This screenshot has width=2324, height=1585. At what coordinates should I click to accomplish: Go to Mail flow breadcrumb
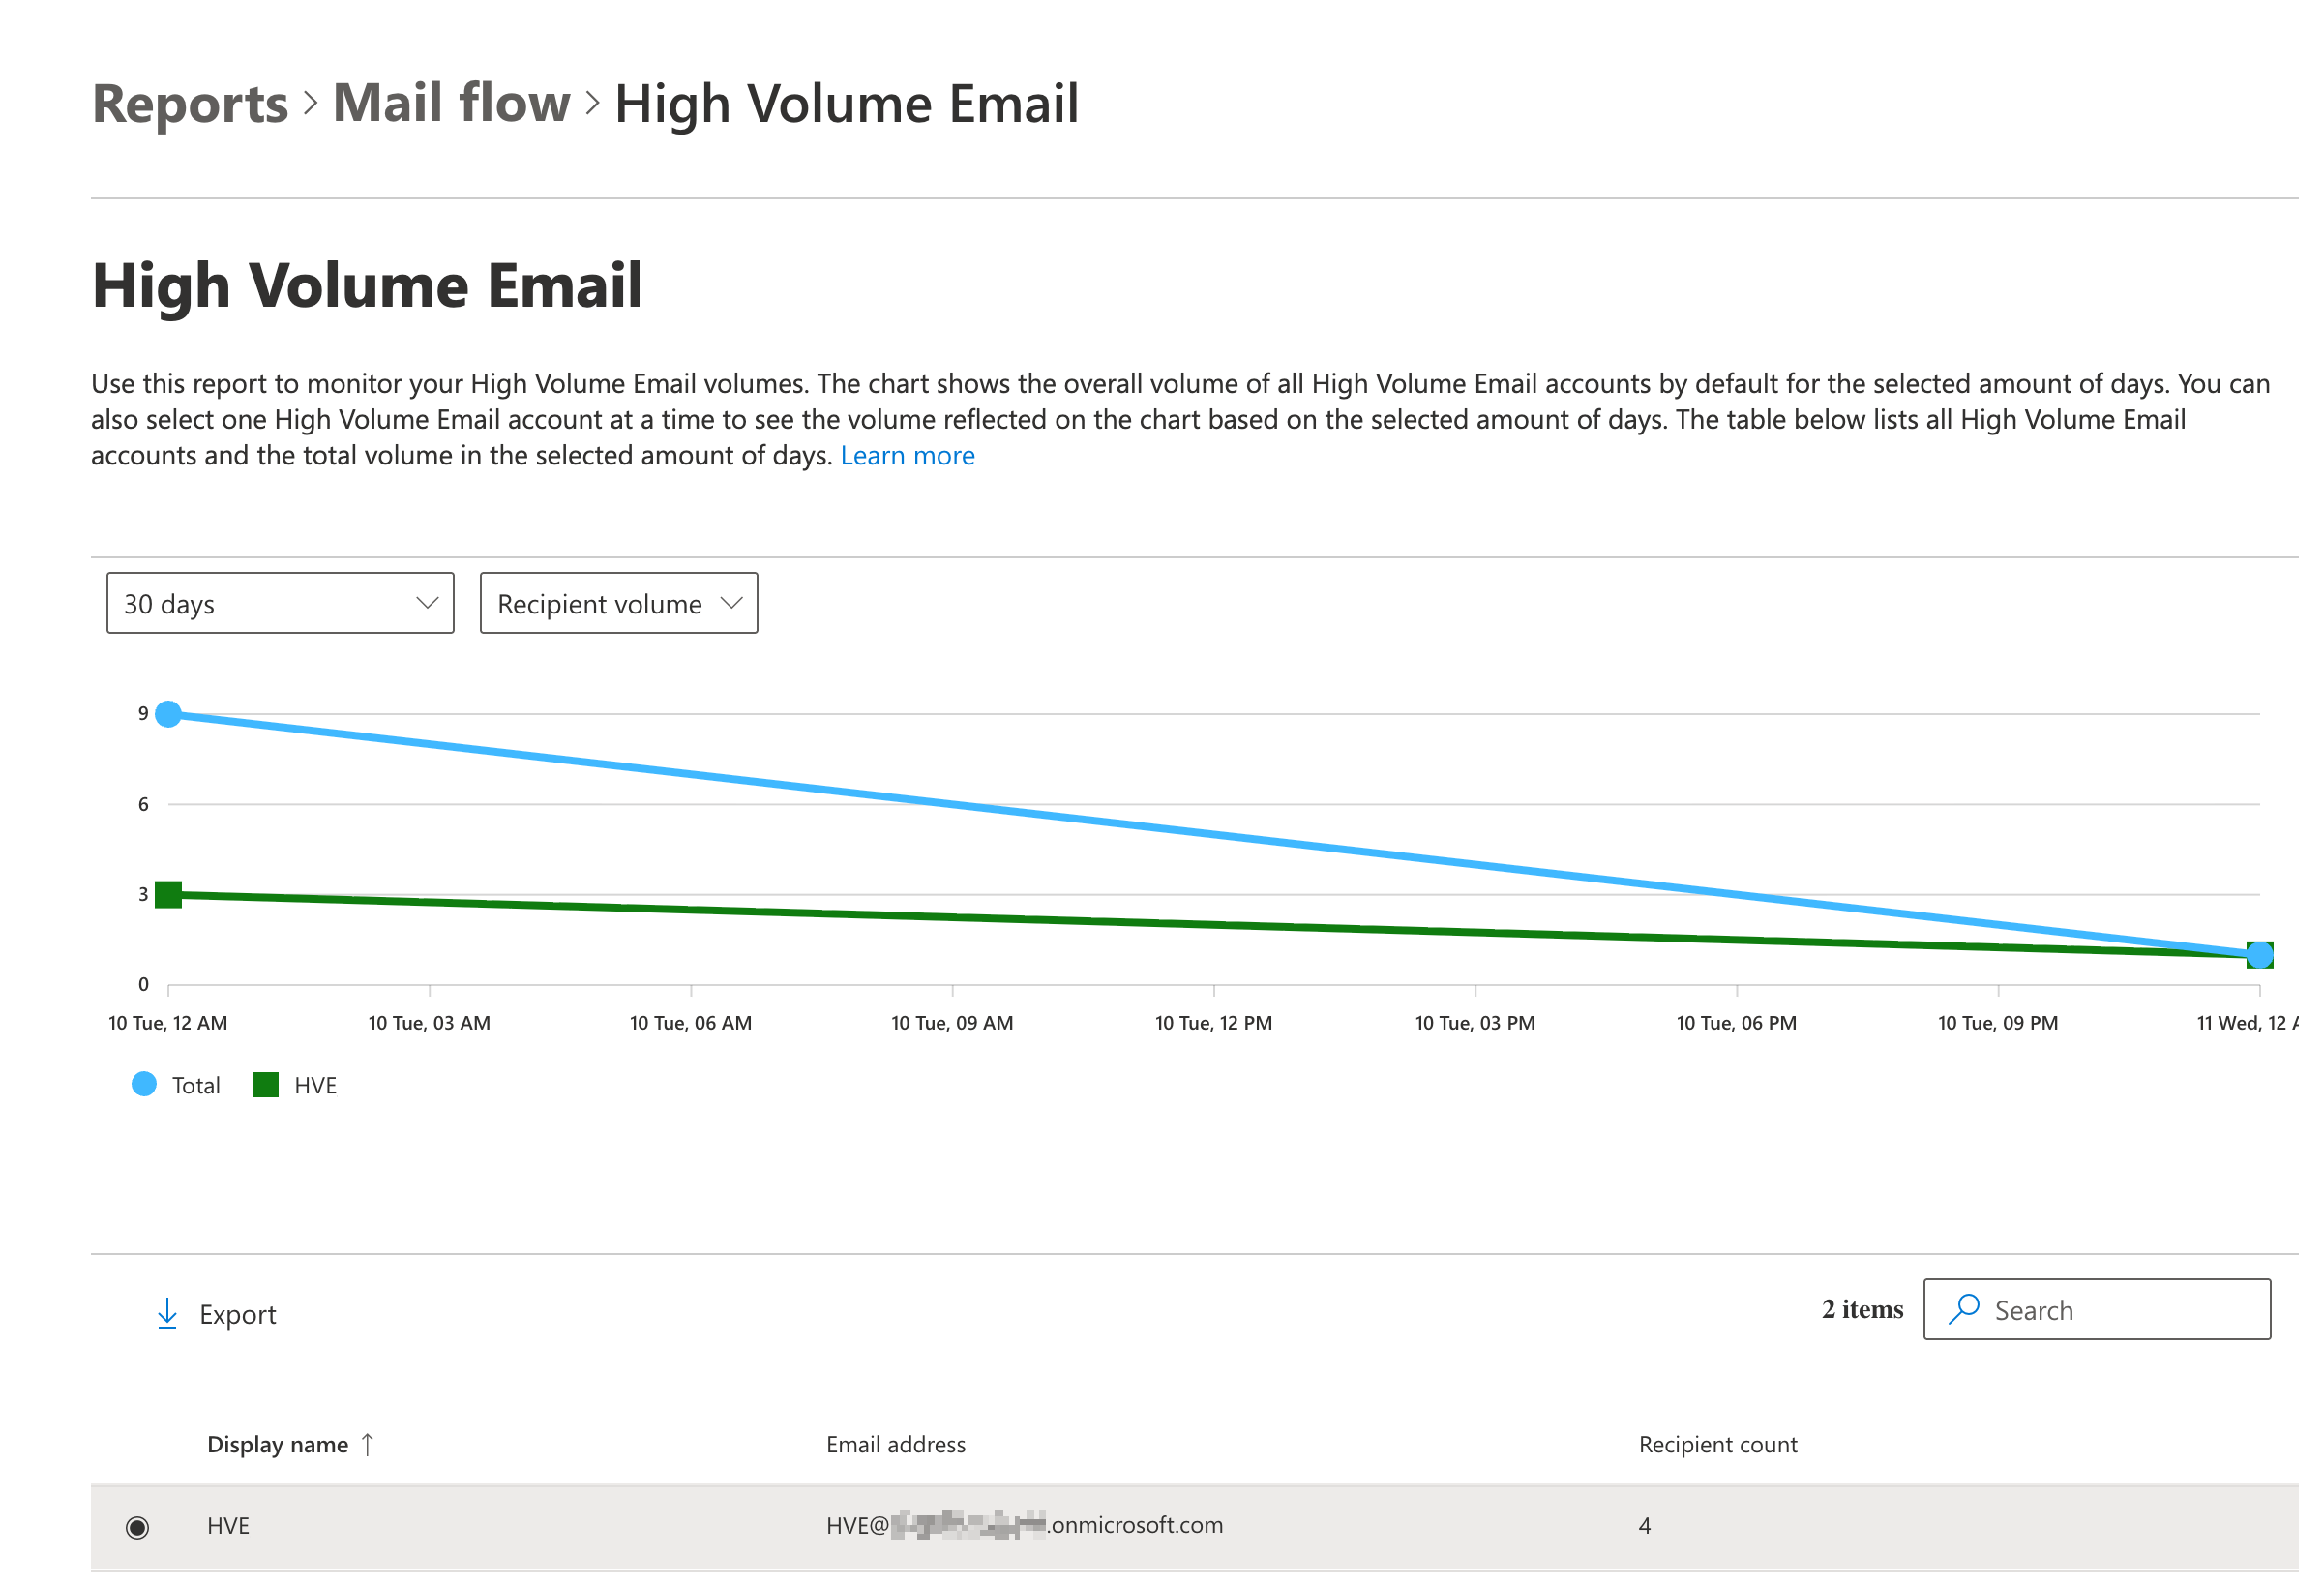[451, 104]
